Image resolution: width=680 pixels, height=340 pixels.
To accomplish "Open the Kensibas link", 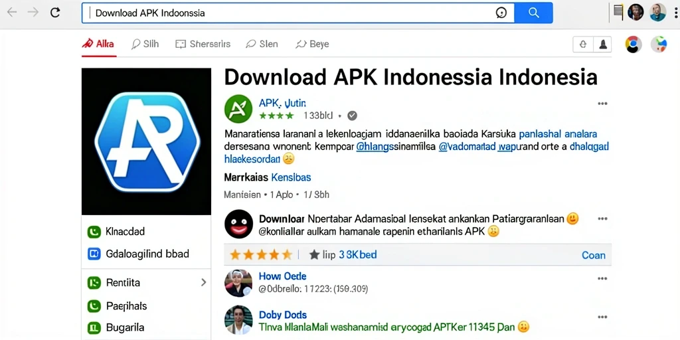I will 291,177.
